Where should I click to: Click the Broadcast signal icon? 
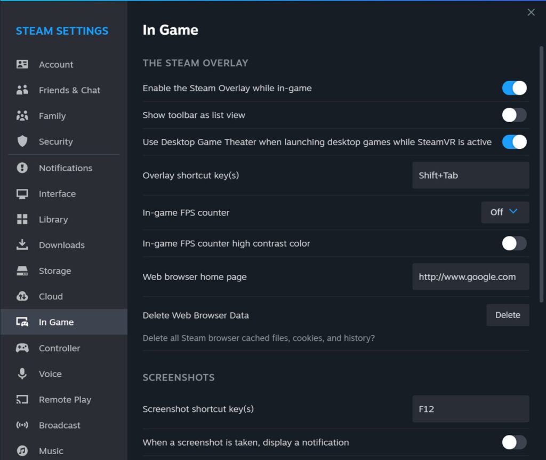[22, 425]
